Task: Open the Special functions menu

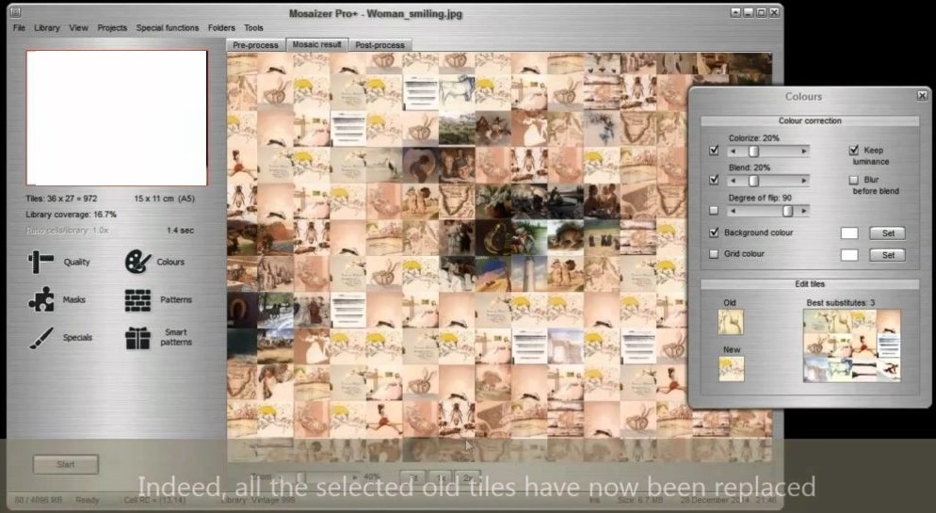Action: (168, 27)
